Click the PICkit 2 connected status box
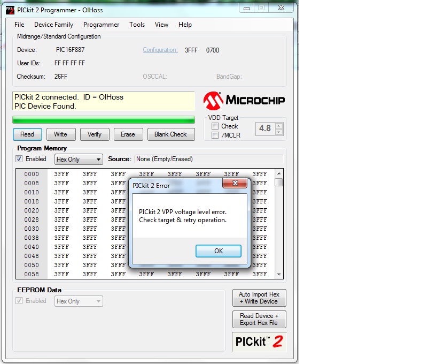This screenshot has width=436, height=364. click(104, 101)
